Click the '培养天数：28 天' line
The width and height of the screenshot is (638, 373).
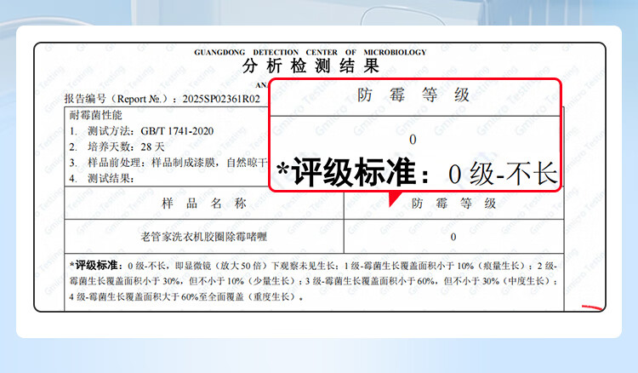pyautogui.click(x=117, y=147)
